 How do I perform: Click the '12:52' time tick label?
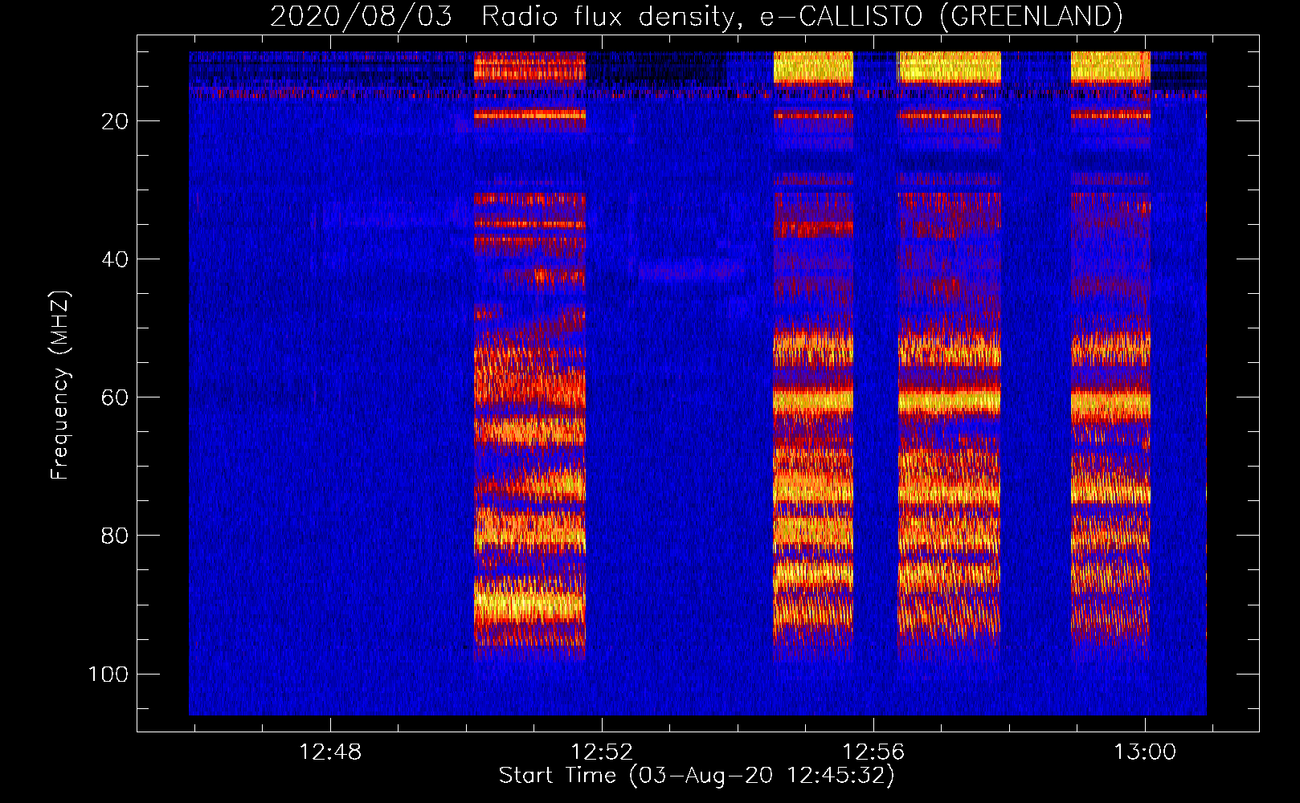pyautogui.click(x=602, y=752)
